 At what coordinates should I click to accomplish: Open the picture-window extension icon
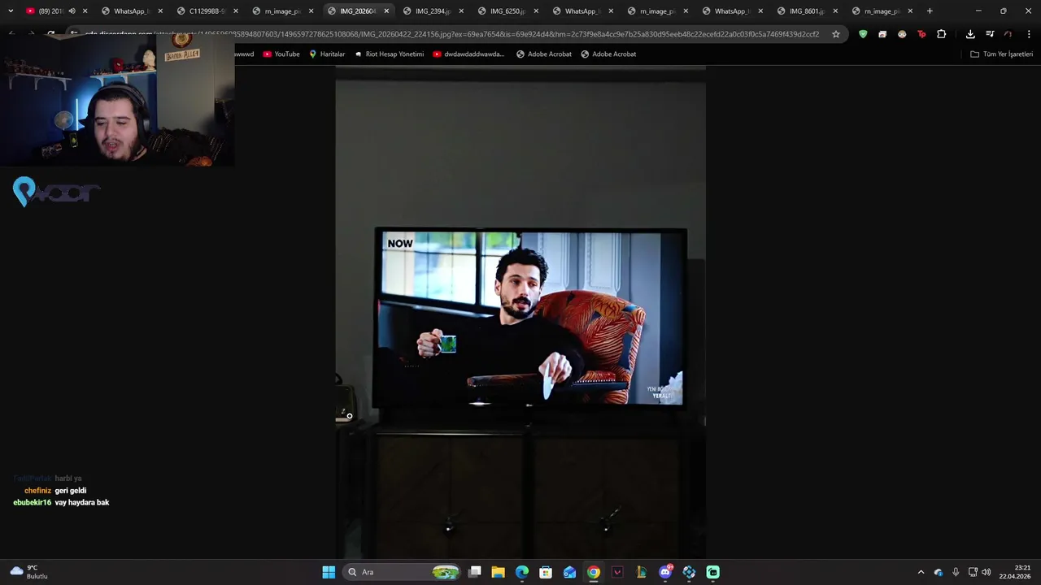882,34
